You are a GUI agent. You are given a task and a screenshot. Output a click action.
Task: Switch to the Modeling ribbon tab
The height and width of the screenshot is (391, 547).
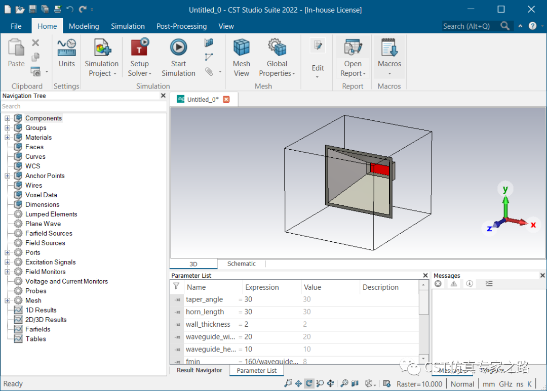click(x=84, y=26)
